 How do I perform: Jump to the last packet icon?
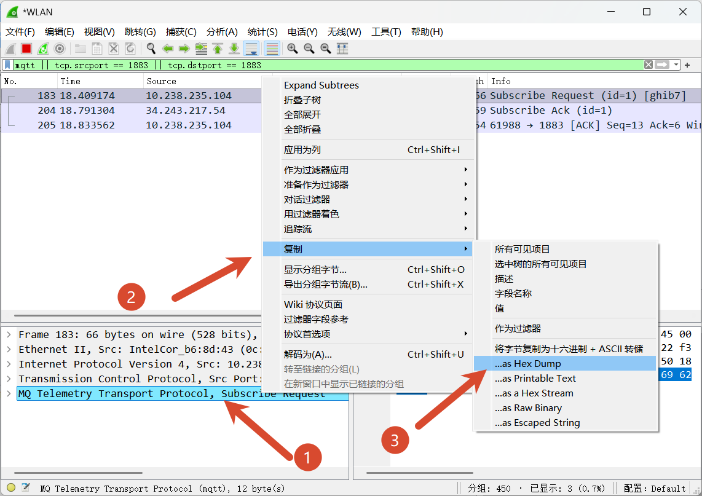(234, 49)
